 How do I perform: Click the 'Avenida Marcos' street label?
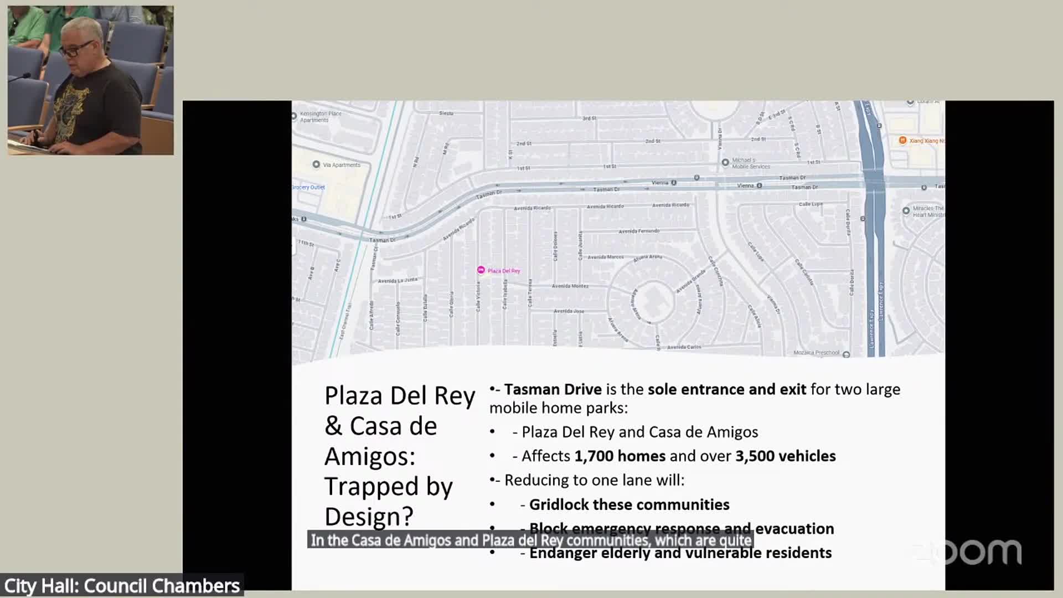[605, 257]
